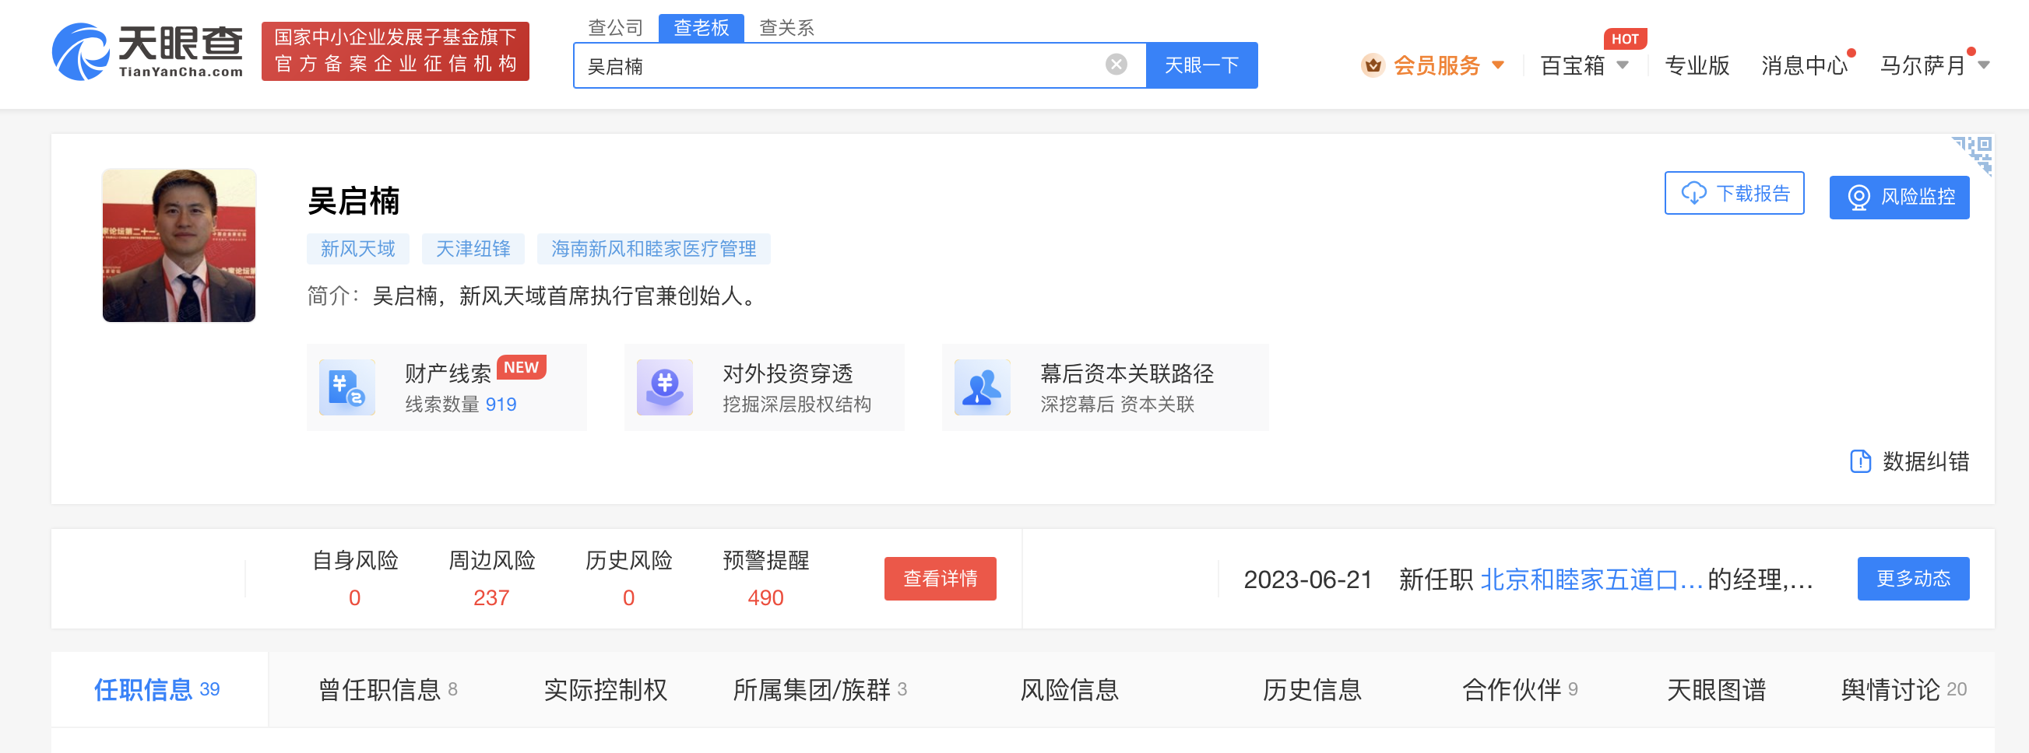Open the 消息中心 link
2029x753 pixels.
1805,65
